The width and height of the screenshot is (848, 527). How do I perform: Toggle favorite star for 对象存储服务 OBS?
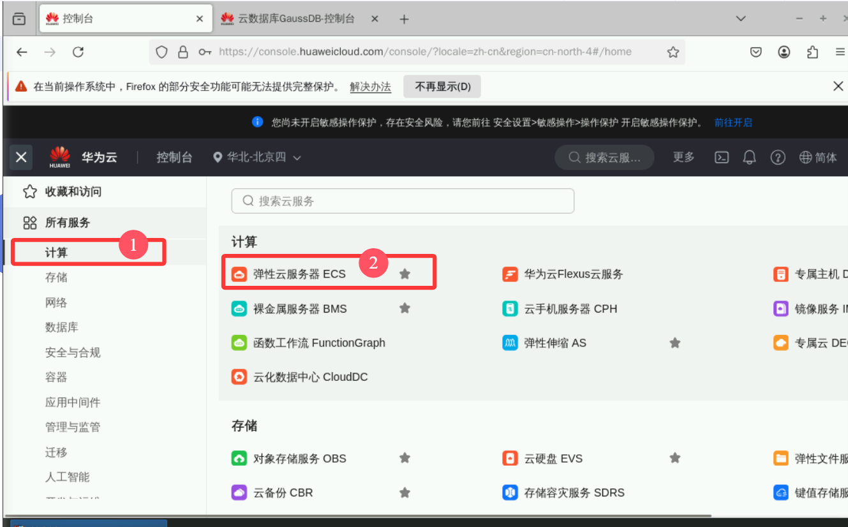click(405, 458)
